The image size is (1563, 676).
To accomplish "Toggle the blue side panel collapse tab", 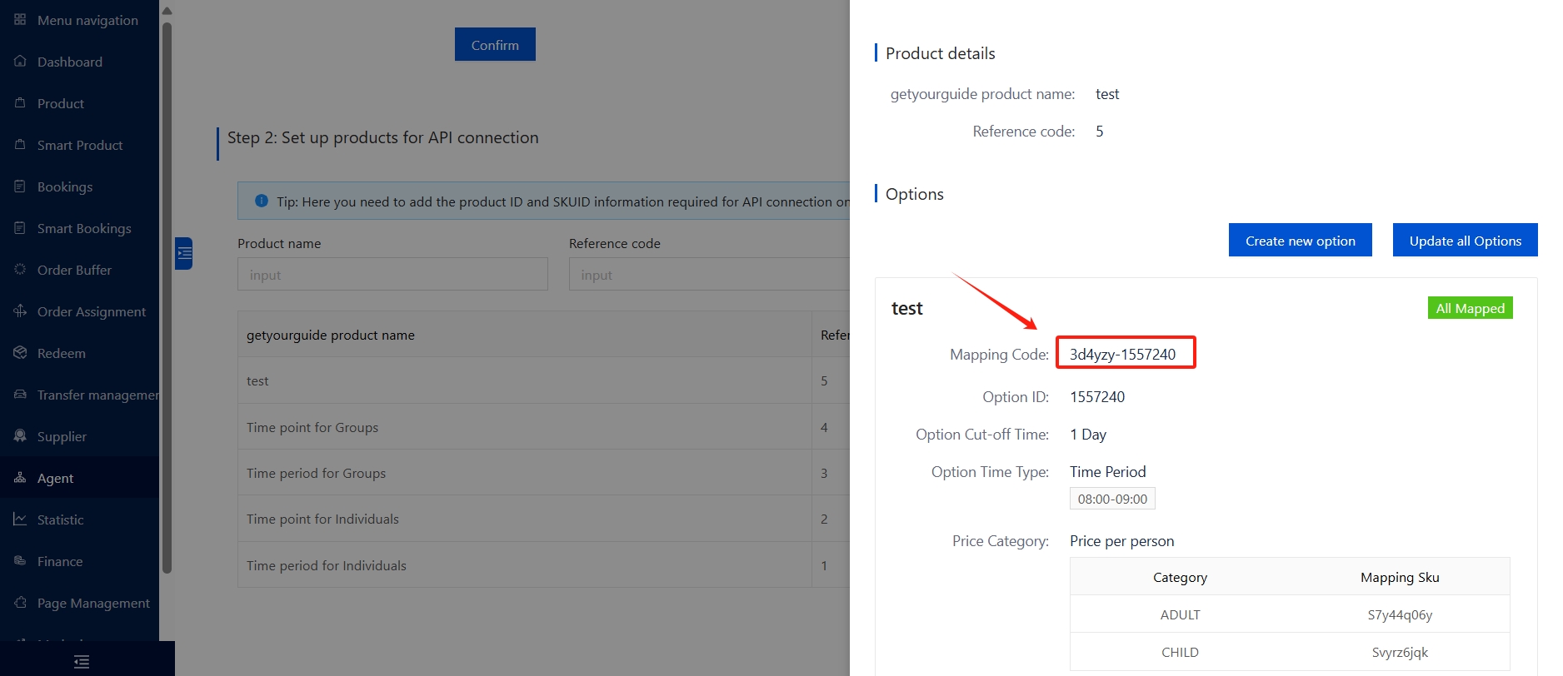I will coord(184,253).
